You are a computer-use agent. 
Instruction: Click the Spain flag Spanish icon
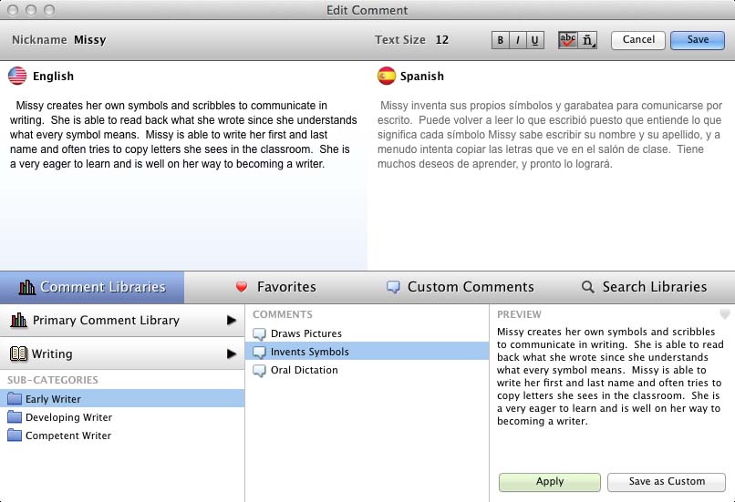(x=387, y=76)
